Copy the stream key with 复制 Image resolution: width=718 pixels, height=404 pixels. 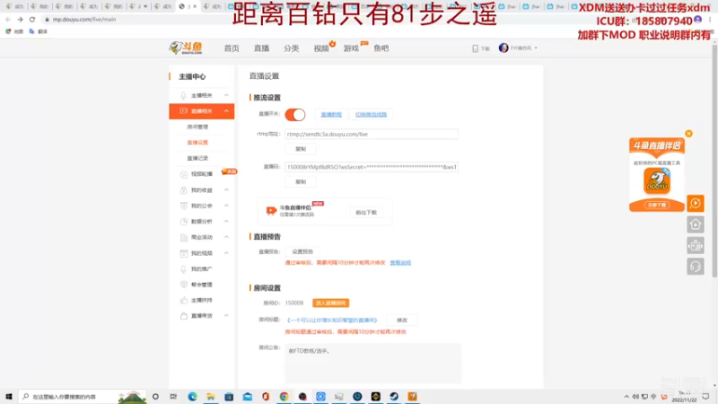[x=301, y=182]
